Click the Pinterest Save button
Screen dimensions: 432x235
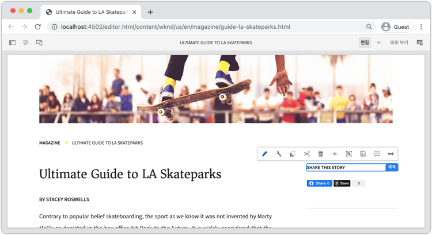[x=342, y=183]
